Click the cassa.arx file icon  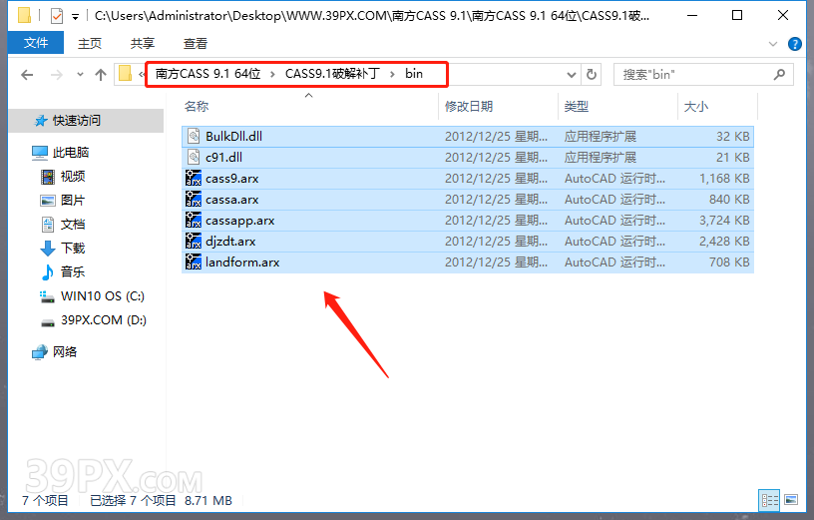click(x=194, y=199)
